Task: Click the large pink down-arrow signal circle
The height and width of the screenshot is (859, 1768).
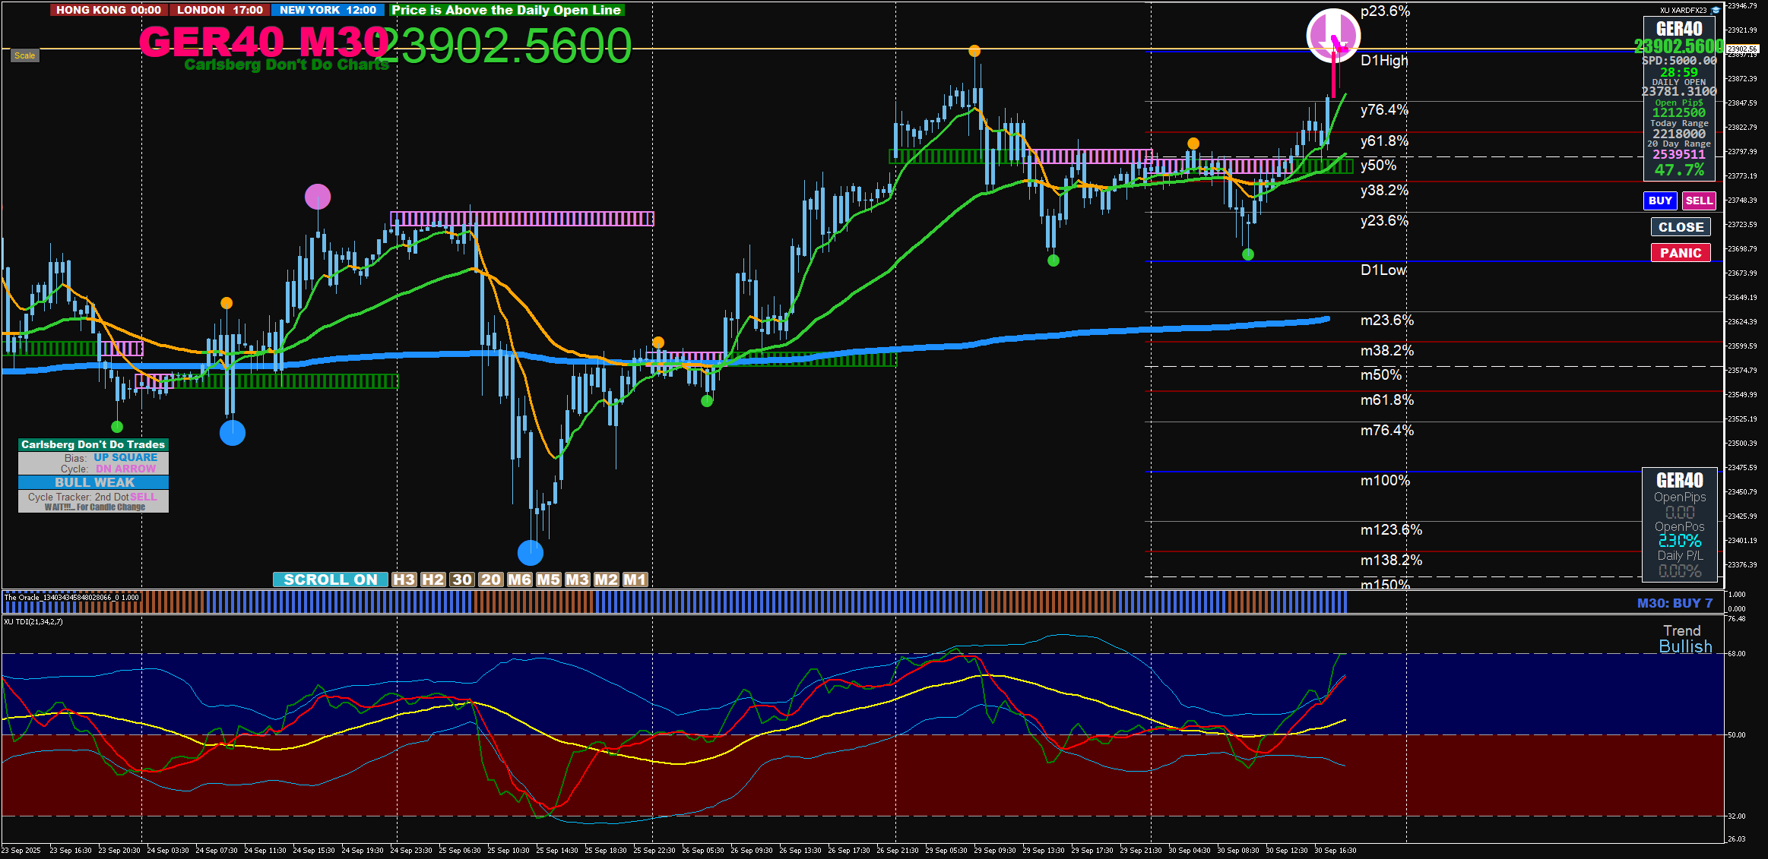Action: [x=1332, y=35]
